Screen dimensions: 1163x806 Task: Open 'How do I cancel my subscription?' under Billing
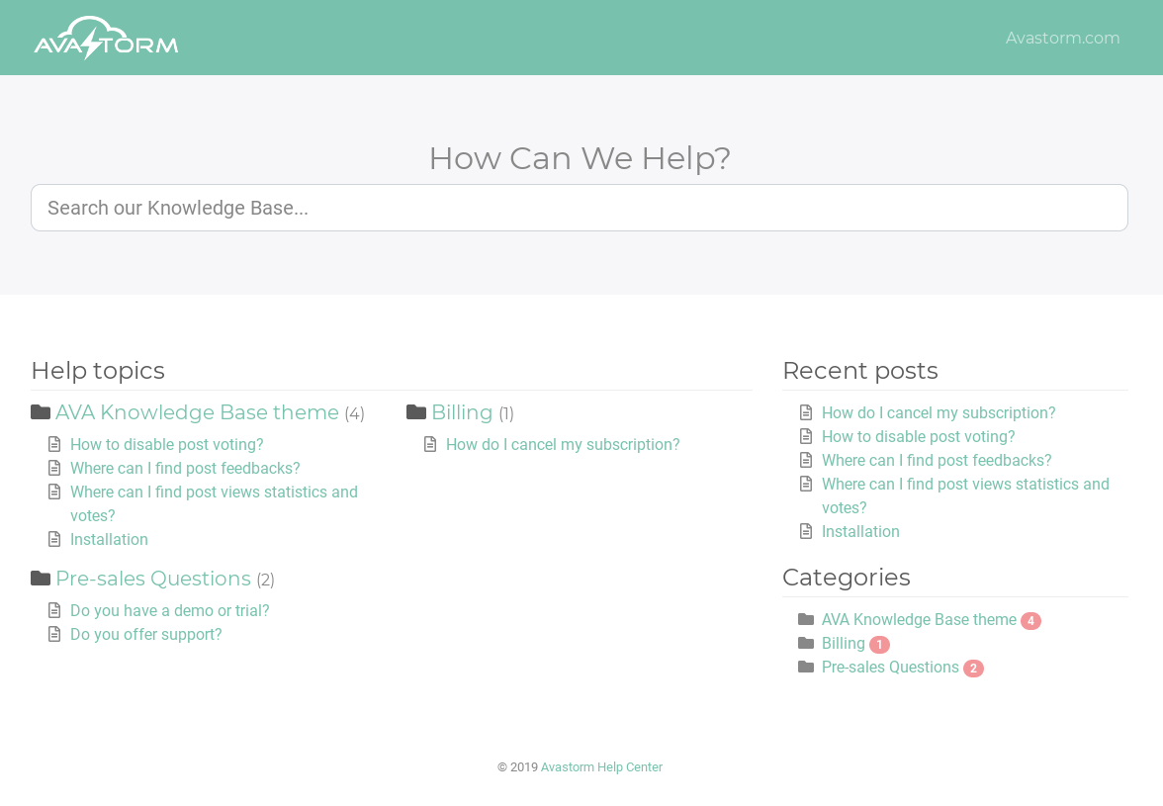563,444
